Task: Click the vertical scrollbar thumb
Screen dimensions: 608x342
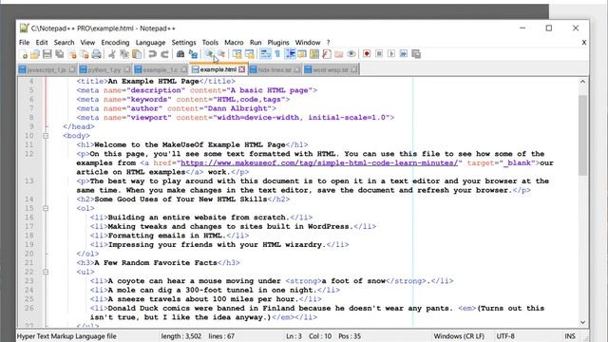Action: point(582,135)
